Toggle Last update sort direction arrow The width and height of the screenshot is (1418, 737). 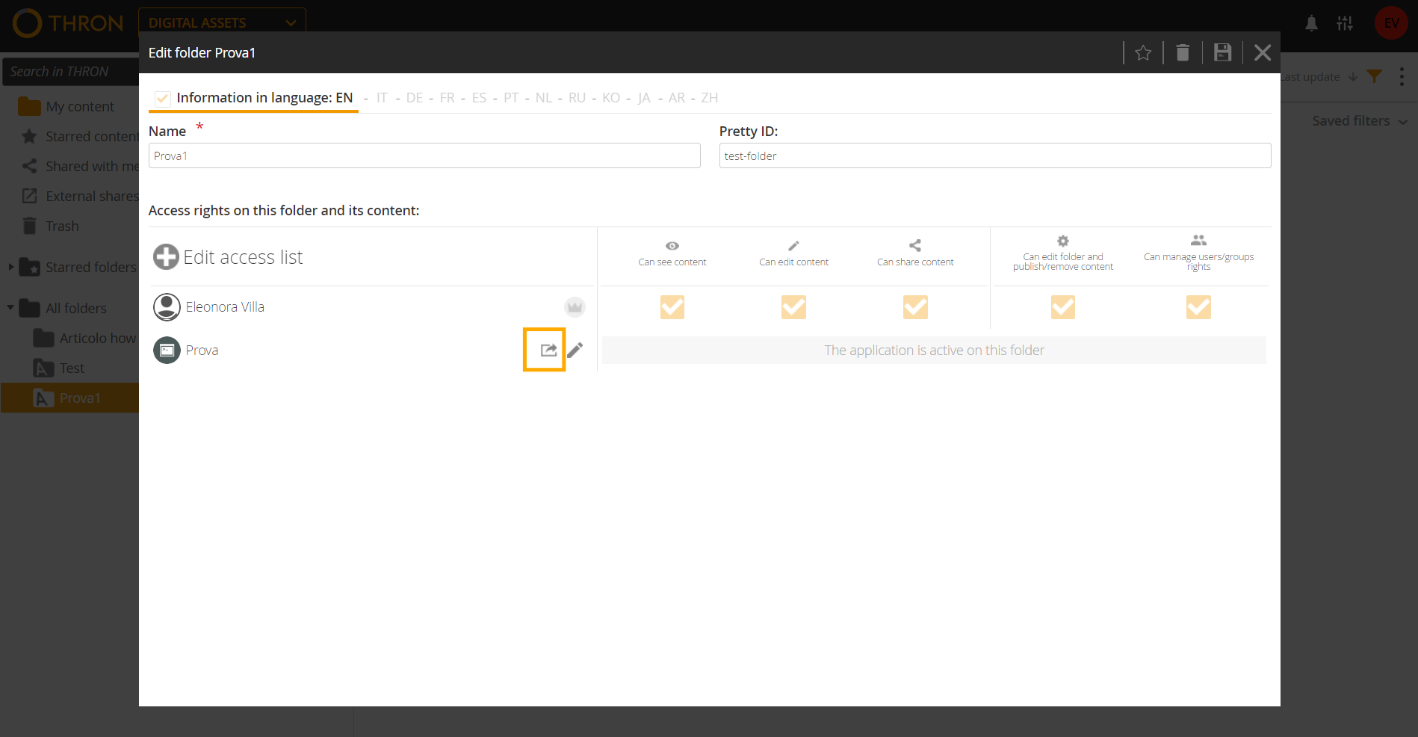point(1353,76)
